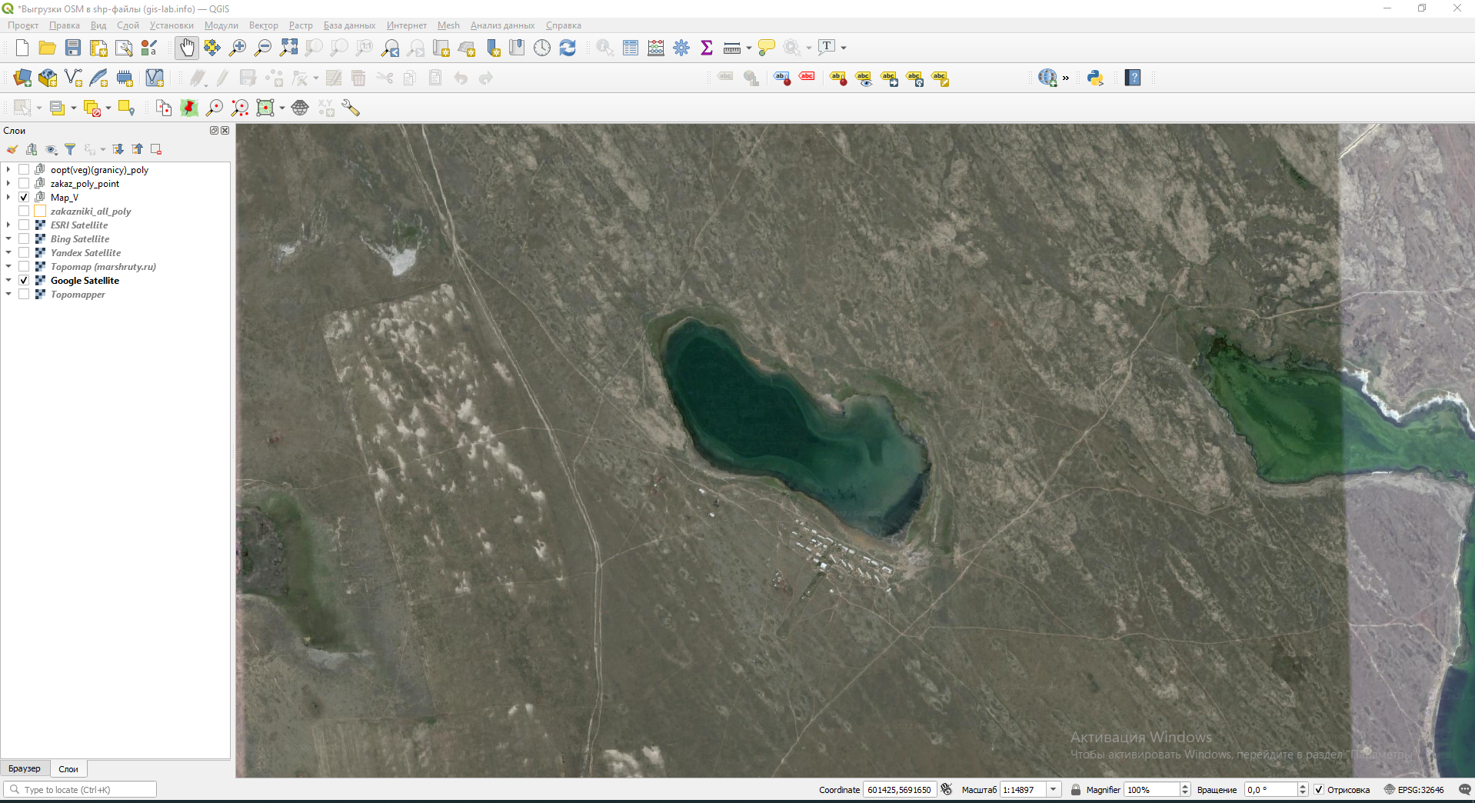Toggle visibility of zakaz_poly_point group
The width and height of the screenshot is (1475, 803).
(x=24, y=184)
